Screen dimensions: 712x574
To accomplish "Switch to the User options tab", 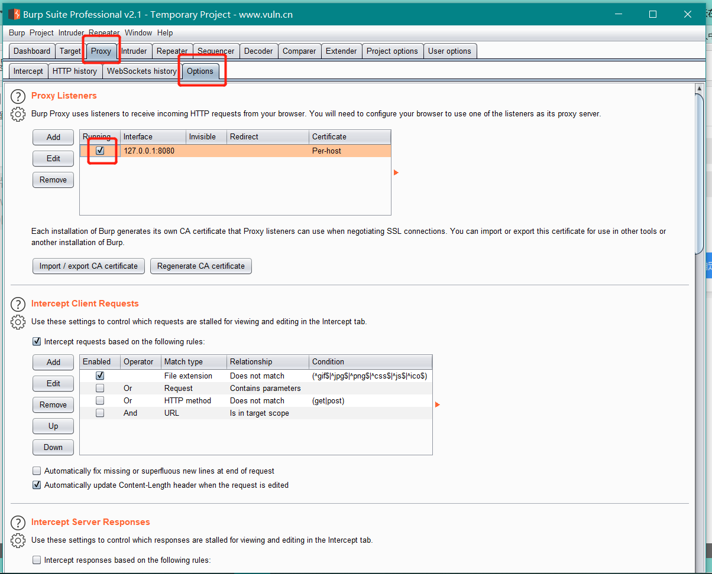I will (x=449, y=51).
